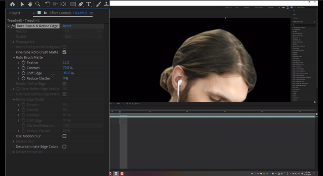323x176 pixels.
Task: Click the Effects & Presets search field
Action: coord(304,25)
